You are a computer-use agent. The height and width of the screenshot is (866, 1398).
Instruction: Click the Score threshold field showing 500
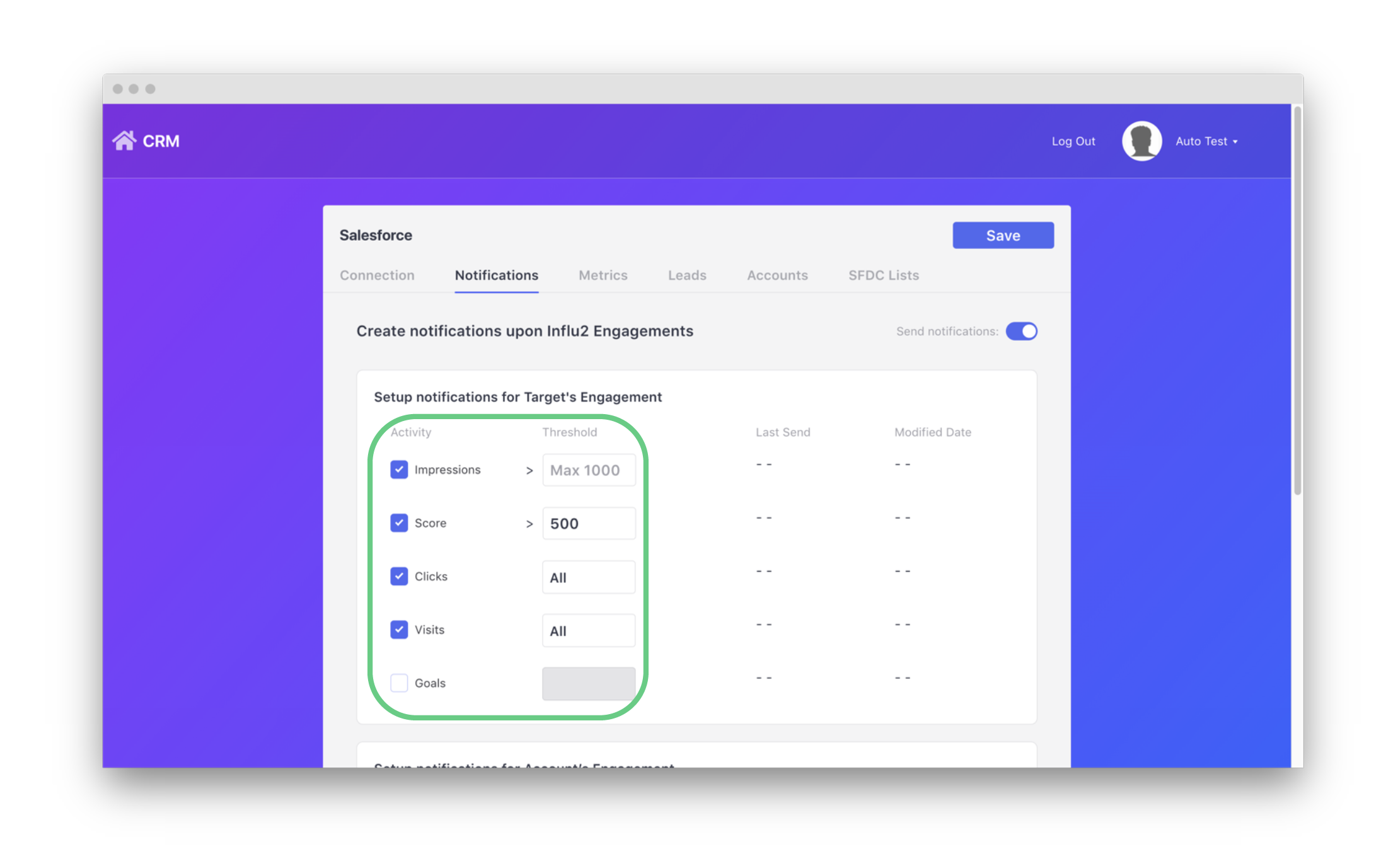pyautogui.click(x=589, y=524)
